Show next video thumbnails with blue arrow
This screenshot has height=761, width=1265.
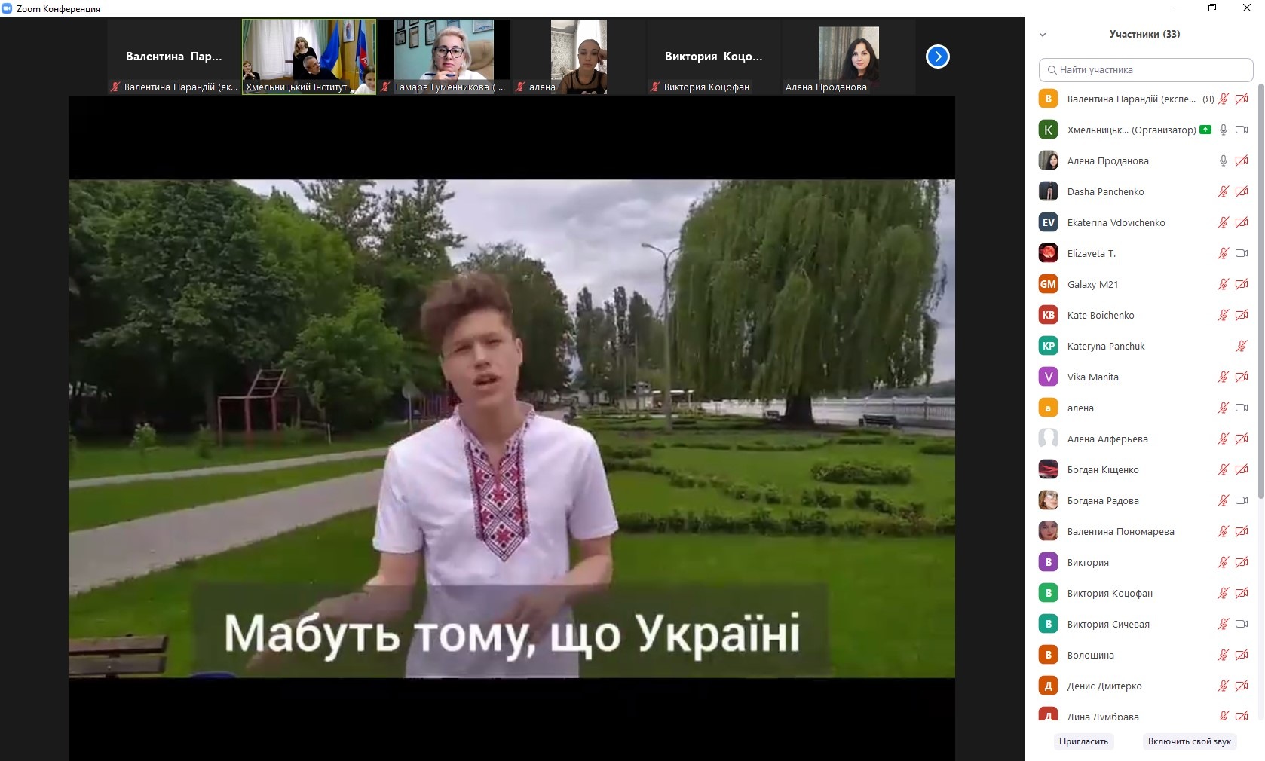[x=937, y=57]
